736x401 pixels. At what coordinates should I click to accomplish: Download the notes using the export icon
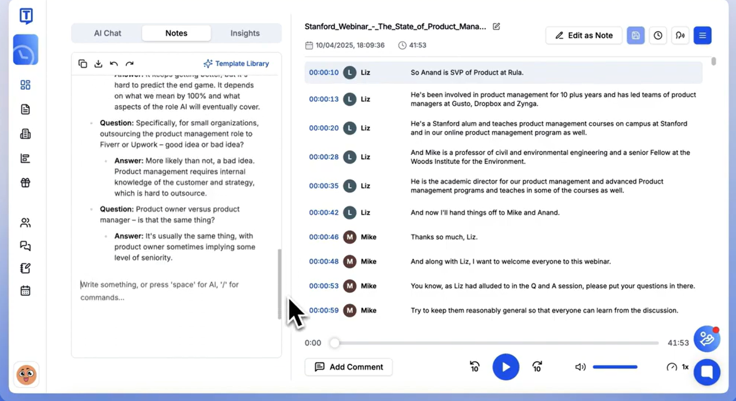(x=98, y=64)
